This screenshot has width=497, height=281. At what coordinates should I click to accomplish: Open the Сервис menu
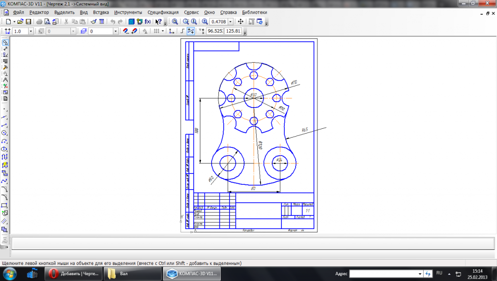click(191, 12)
